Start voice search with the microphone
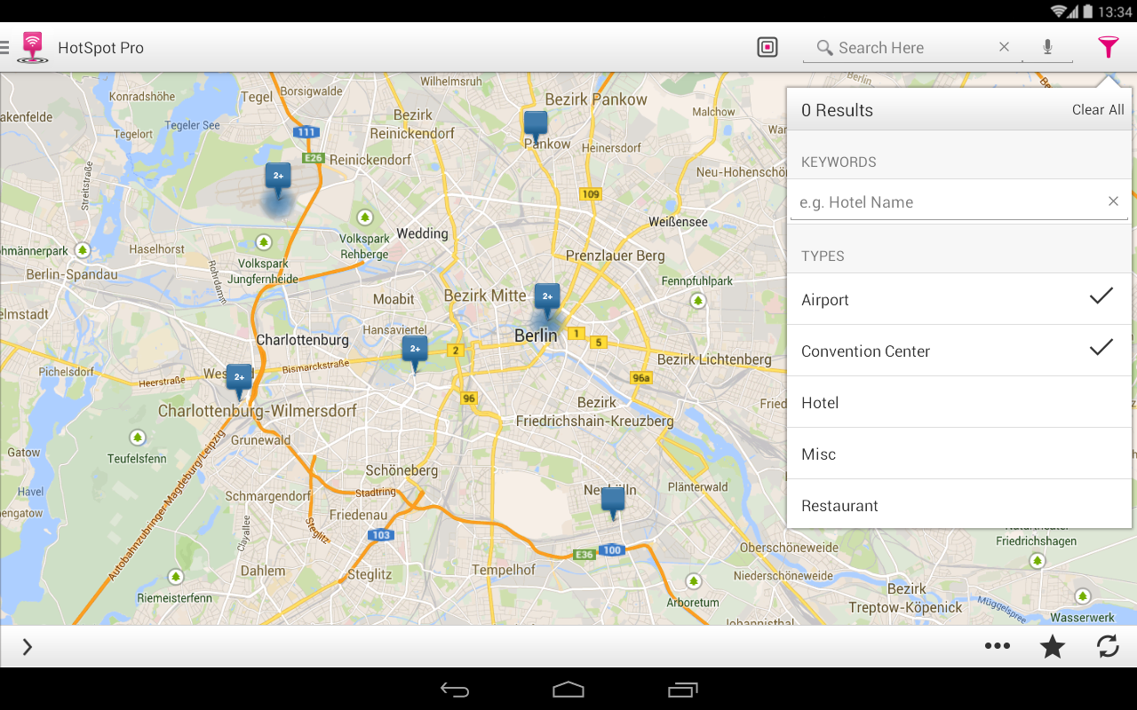 (1047, 47)
